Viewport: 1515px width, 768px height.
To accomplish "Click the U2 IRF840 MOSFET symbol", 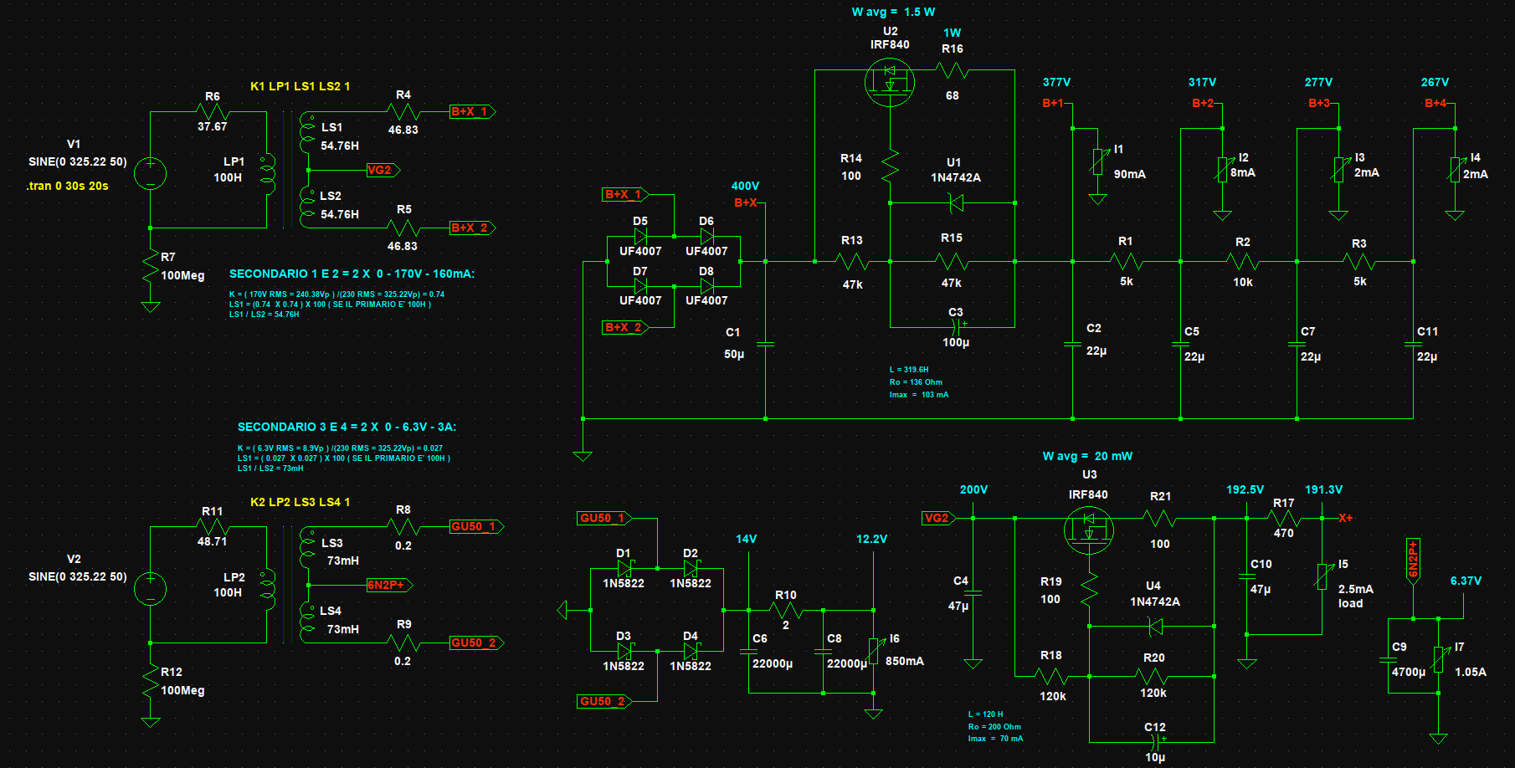I will [889, 82].
